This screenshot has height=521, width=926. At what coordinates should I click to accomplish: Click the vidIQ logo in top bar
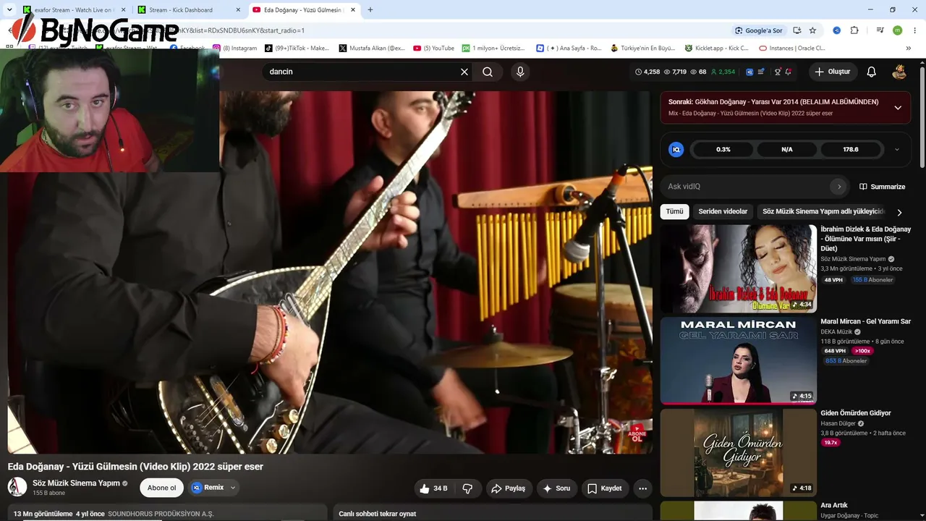749,72
